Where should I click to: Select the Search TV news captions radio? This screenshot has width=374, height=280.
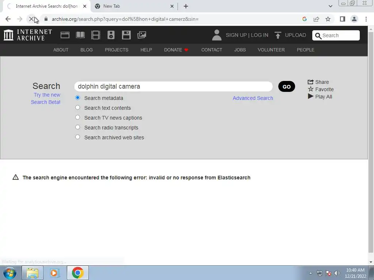pyautogui.click(x=77, y=117)
